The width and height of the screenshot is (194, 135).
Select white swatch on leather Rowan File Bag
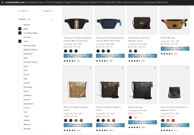135,117
